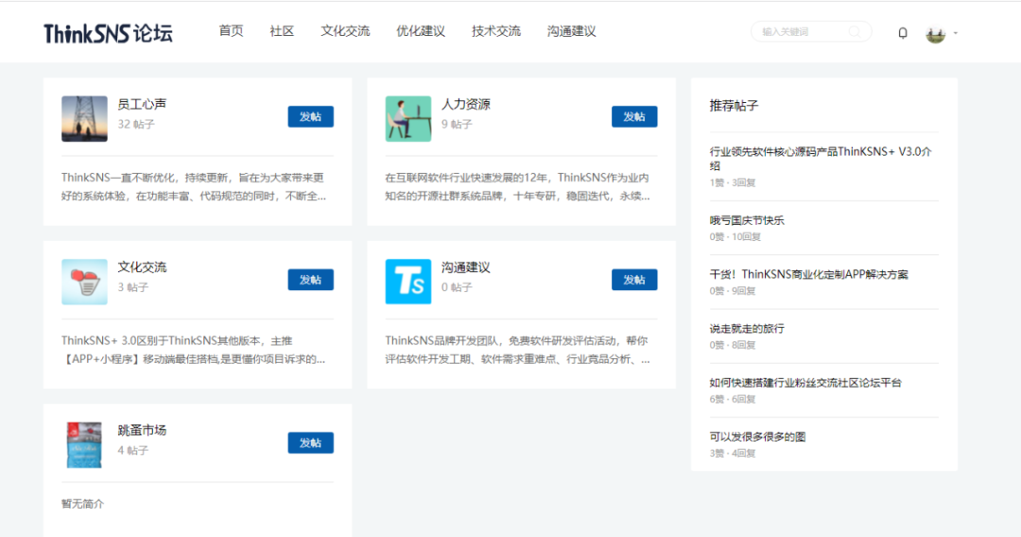This screenshot has width=1021, height=537.
Task: Click the 0赞 · 8回复 stats line
Action: tap(733, 345)
